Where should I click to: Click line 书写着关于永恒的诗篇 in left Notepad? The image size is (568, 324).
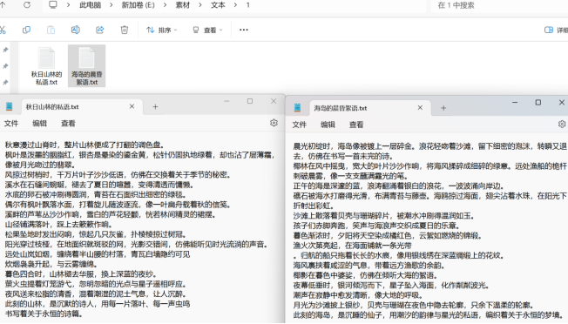tap(44, 314)
